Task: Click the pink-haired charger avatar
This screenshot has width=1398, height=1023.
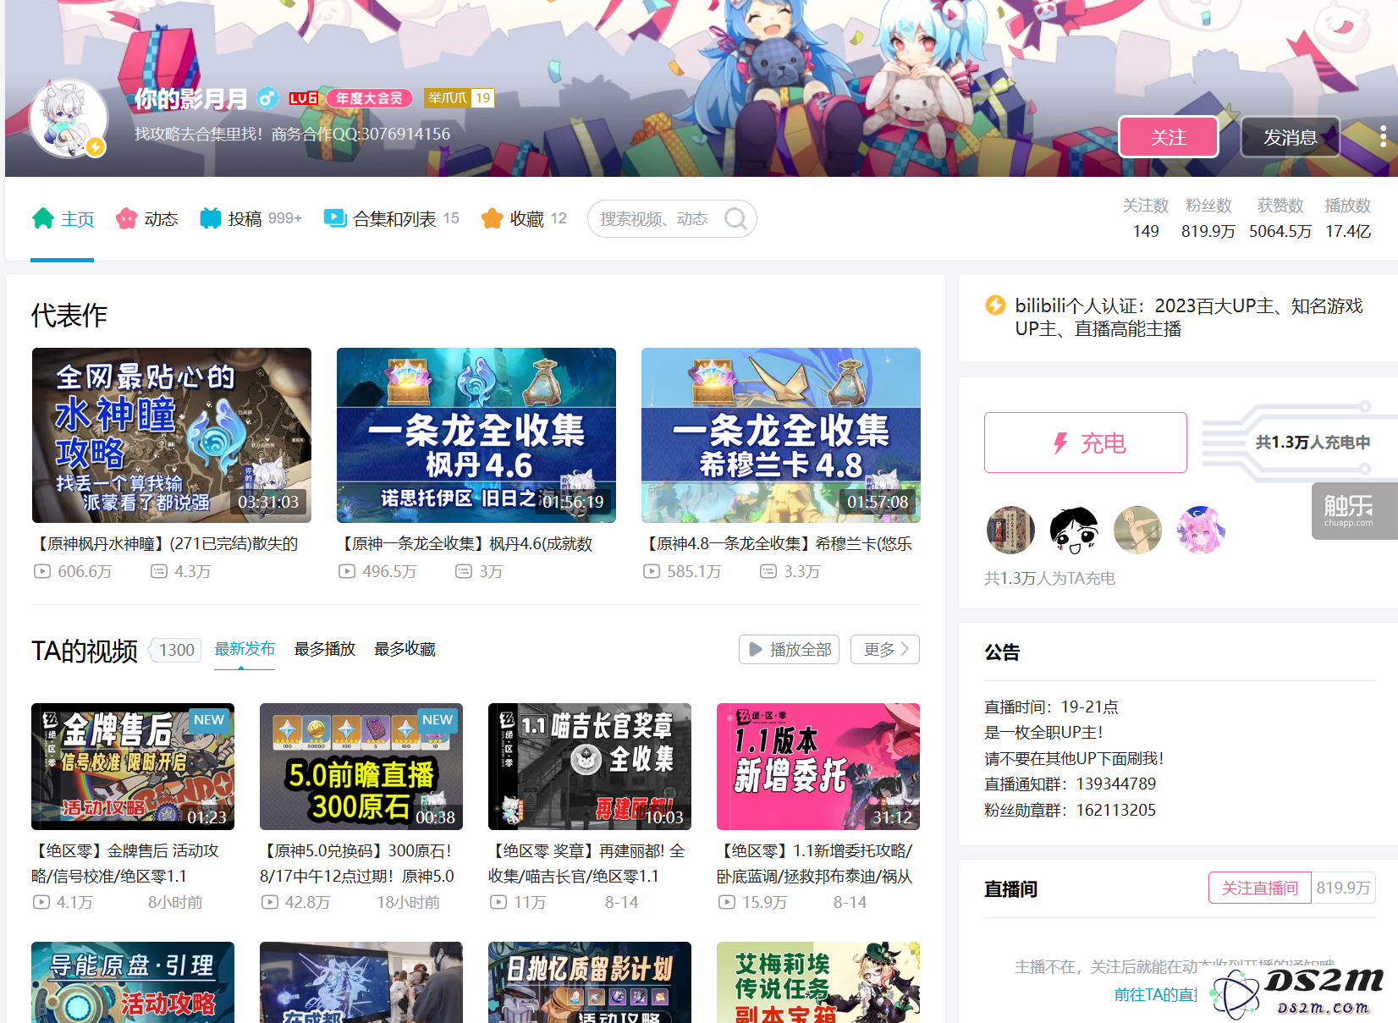Action: point(1201,530)
